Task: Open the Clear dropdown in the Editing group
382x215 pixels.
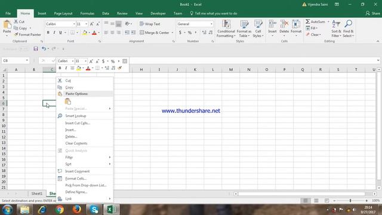Action: 313,35
